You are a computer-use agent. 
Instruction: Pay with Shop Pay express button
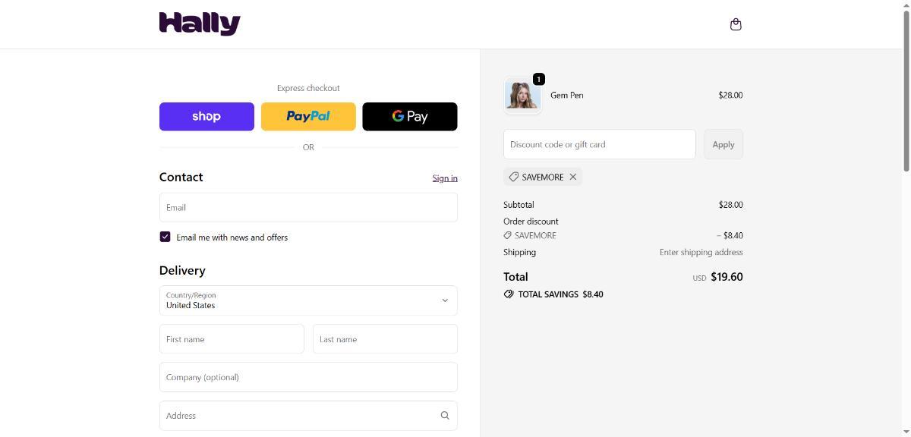206,116
